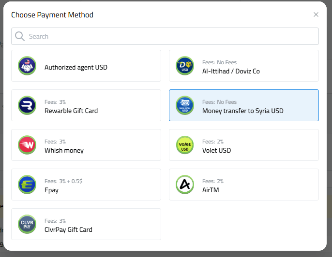Click the Rewarble Gift Card R logo
Viewport: 332px width, 257px height.
(27, 105)
